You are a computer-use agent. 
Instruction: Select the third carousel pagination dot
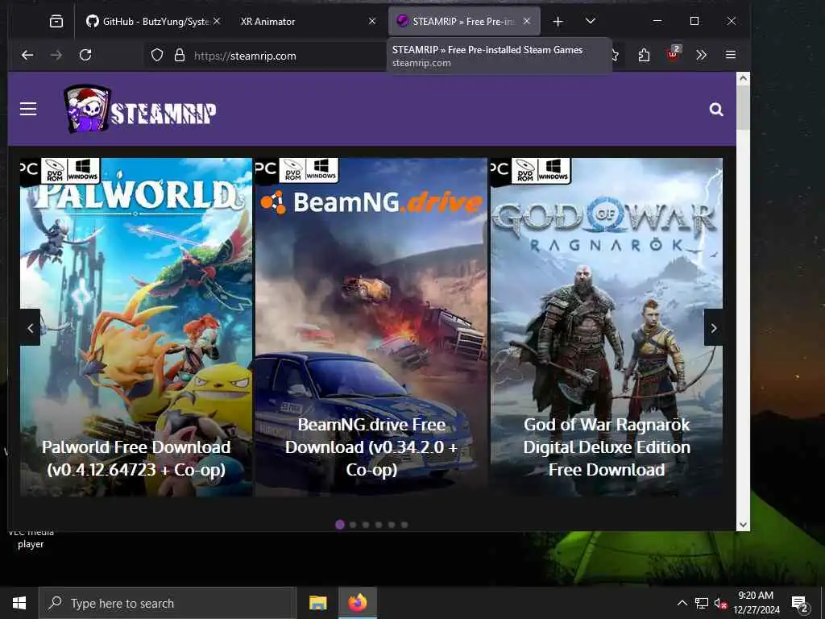pyautogui.click(x=366, y=525)
